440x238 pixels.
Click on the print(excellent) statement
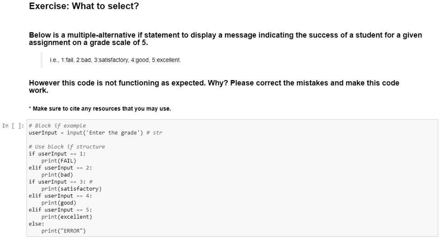pyautogui.click(x=67, y=216)
